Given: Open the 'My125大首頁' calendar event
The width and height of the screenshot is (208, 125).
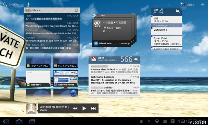Looking at the screenshot, I should point(166,31).
